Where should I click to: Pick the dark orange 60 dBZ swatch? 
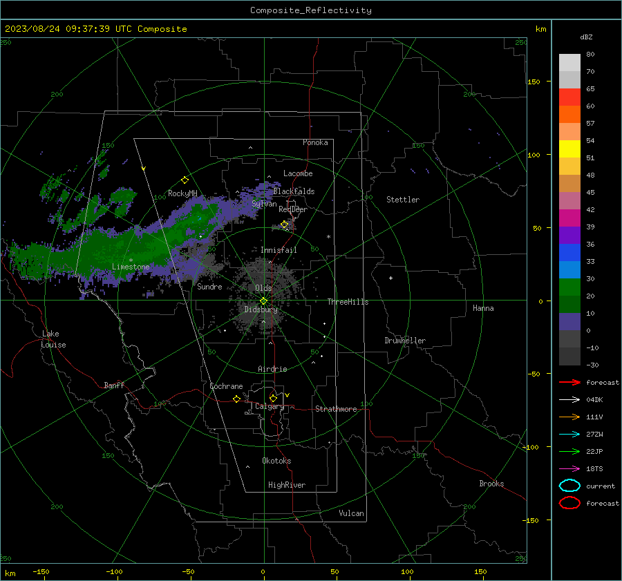[x=569, y=115]
